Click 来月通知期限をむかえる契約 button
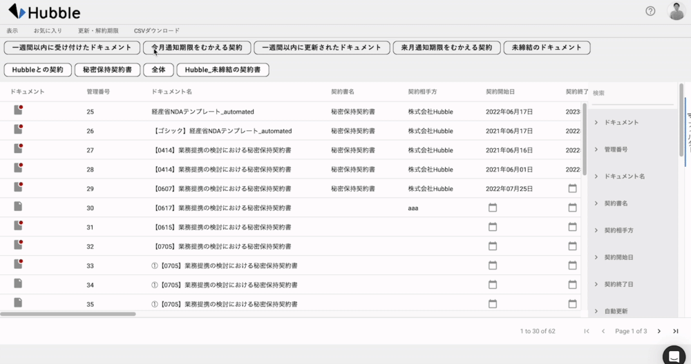 pos(447,48)
